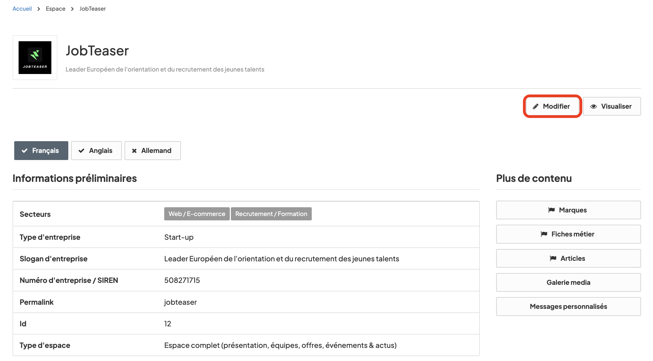653x361 pixels.
Task: Click the chevron after Espace breadcrumb
Action: [x=72, y=9]
